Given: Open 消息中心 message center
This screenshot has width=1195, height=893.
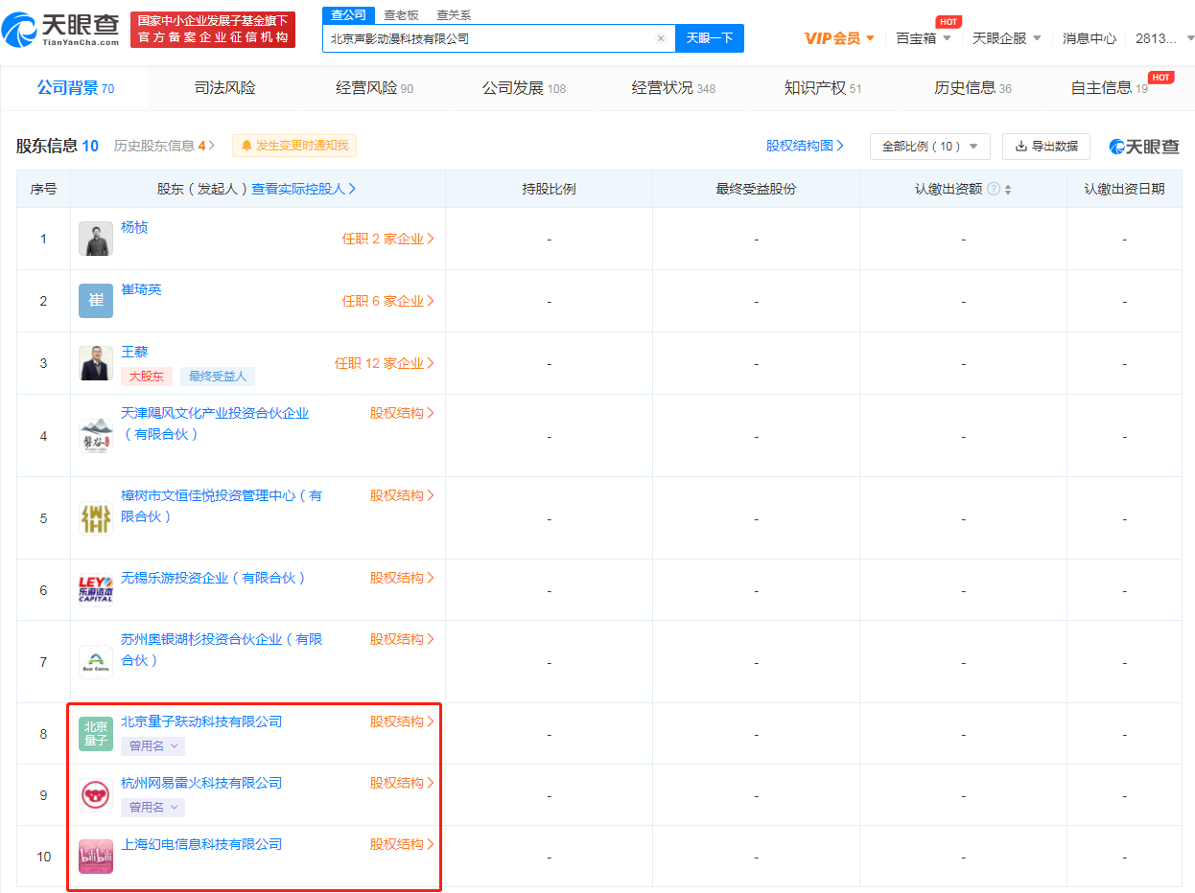Looking at the screenshot, I should [x=1090, y=38].
